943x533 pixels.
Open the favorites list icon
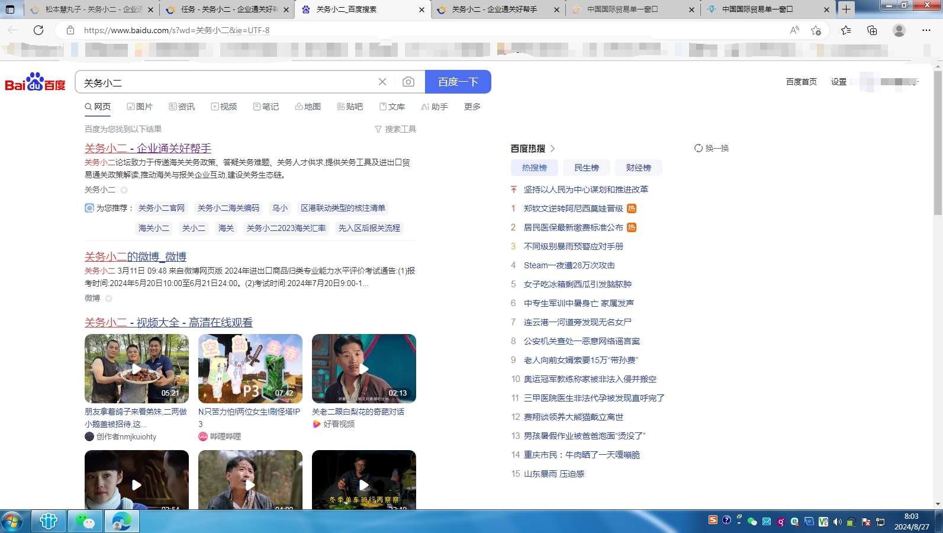tap(846, 30)
